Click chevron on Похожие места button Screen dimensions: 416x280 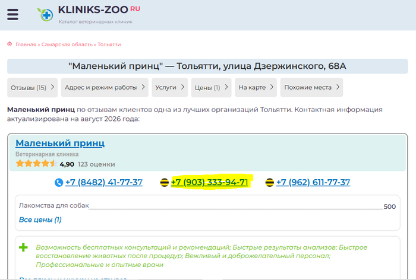[338, 87]
